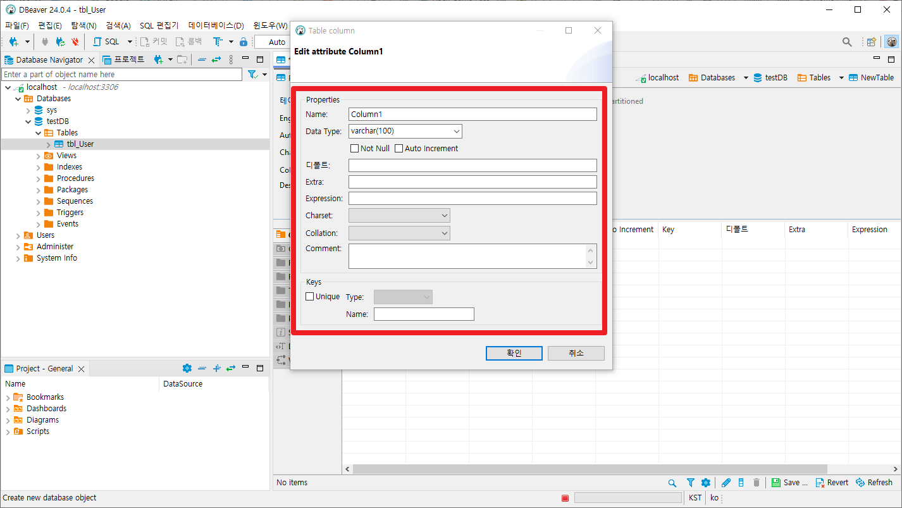This screenshot has width=902, height=508.
Task: Open the 탐색(N) menu
Action: click(83, 25)
